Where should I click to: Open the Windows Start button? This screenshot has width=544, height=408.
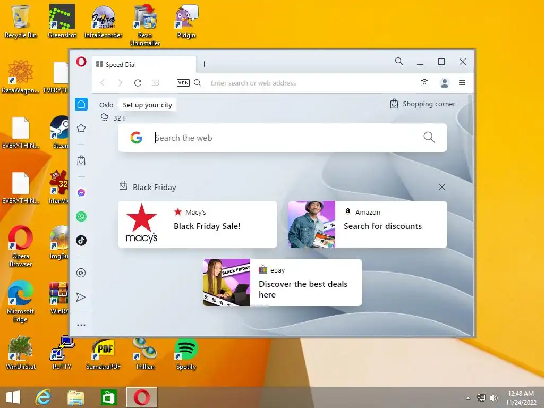pyautogui.click(x=13, y=397)
